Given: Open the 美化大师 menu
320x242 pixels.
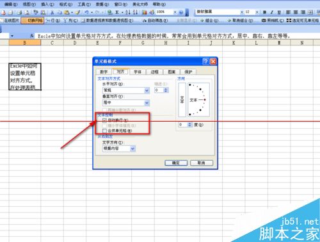Looking at the screenshot, I should coord(140,4).
